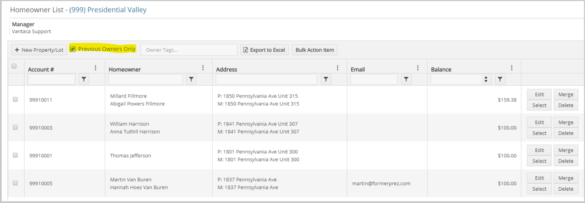Expand the Balance column options menu

click(512, 68)
